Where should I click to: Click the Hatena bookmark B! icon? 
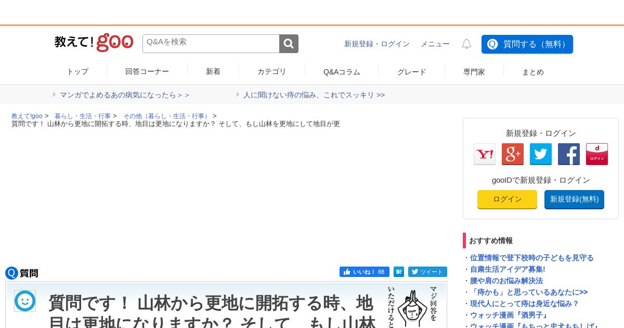pos(399,272)
